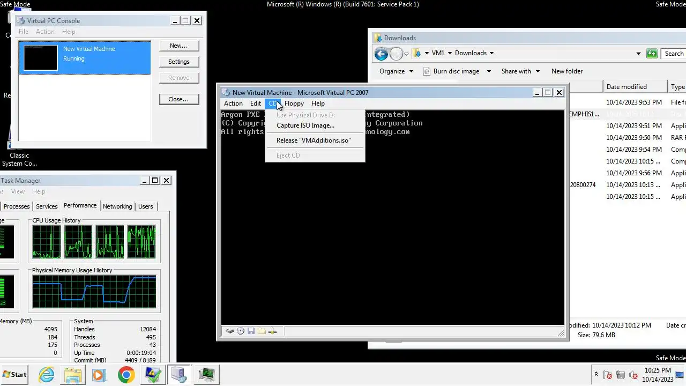Click the floppy disk status icon
This screenshot has height=386, width=686.
pos(251,331)
